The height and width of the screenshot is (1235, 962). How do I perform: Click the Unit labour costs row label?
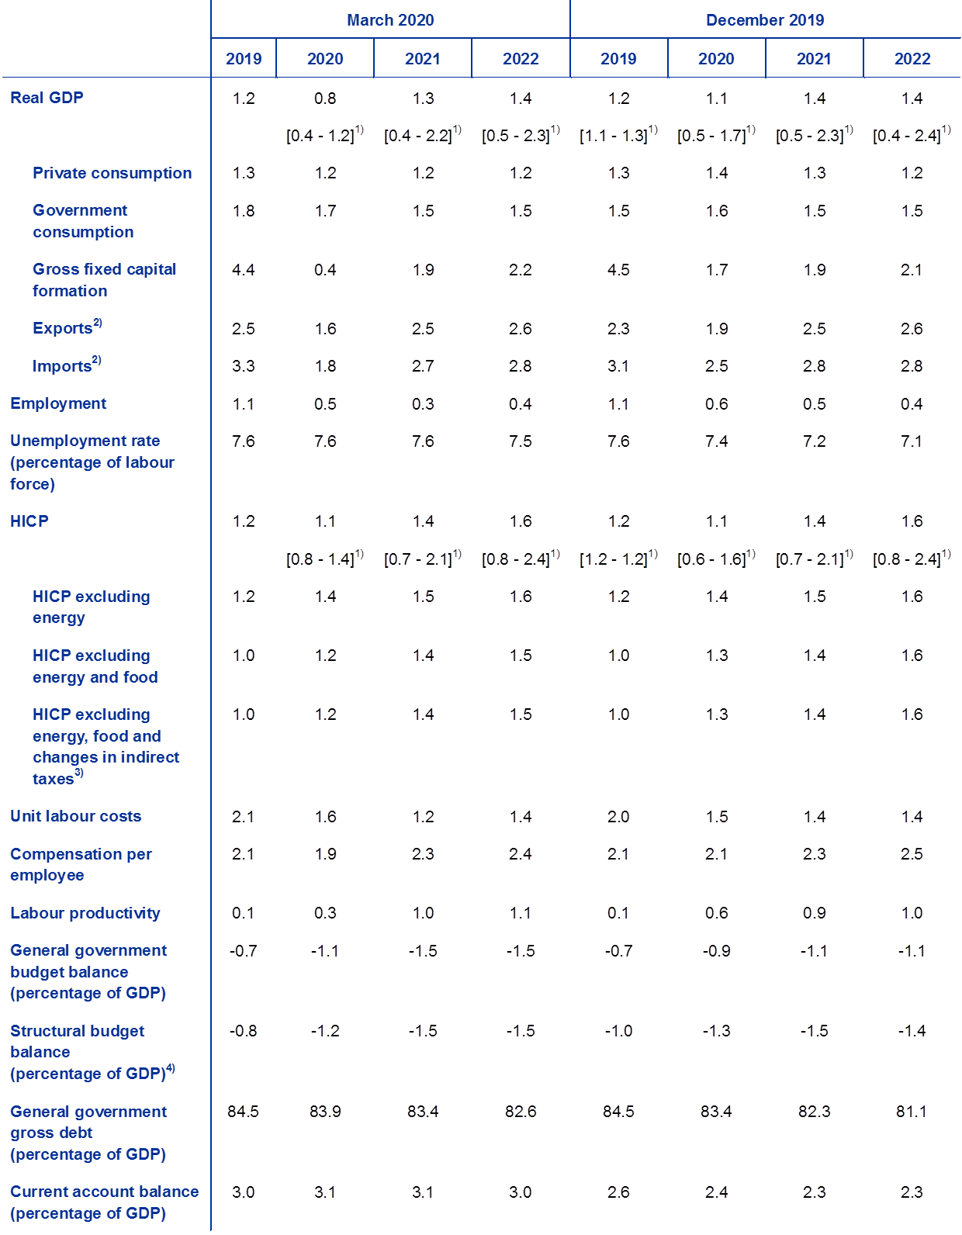pyautogui.click(x=76, y=816)
